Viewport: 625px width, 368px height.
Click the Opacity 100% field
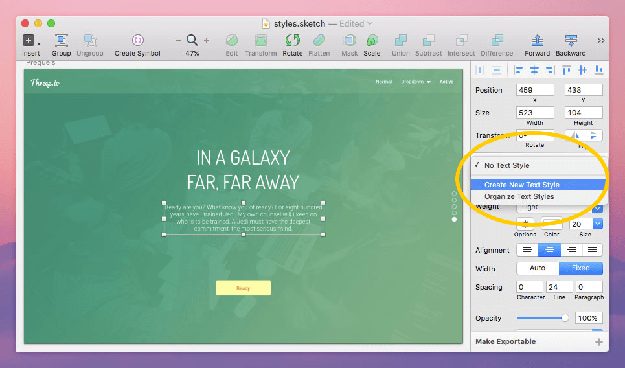588,318
